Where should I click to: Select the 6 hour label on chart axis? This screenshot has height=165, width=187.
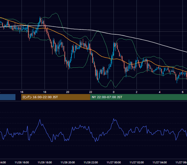(183, 92)
